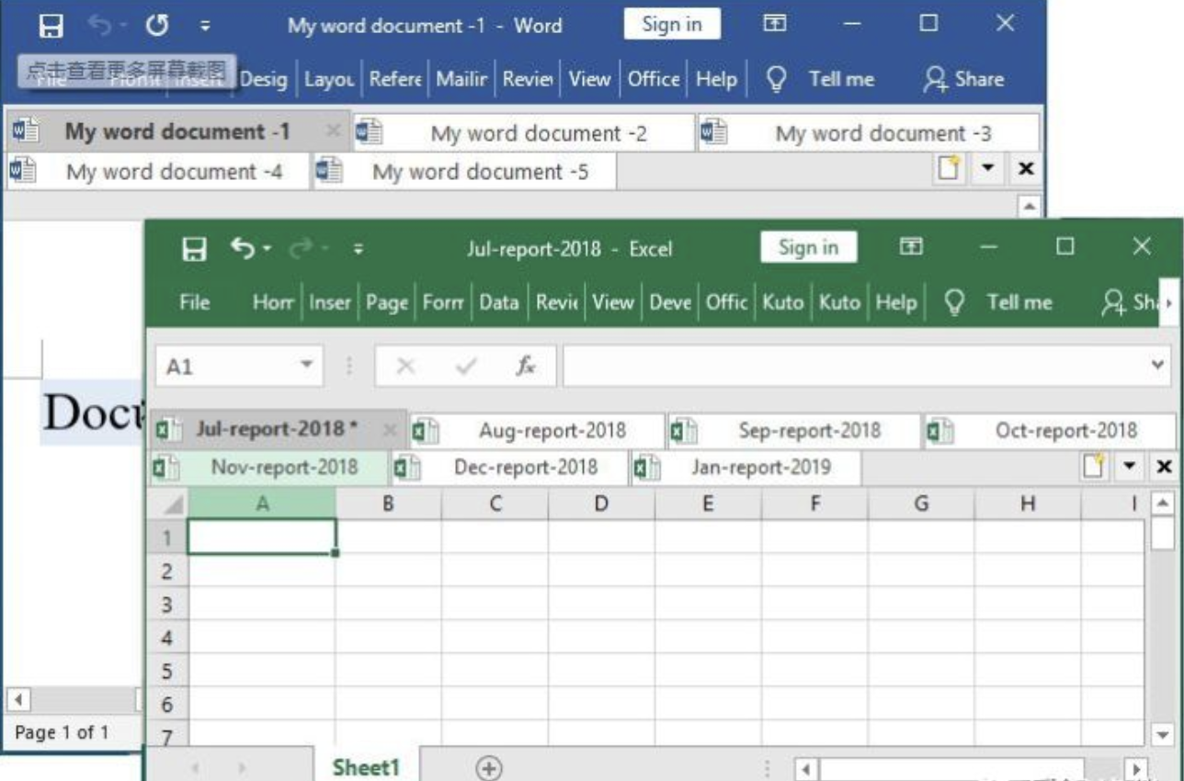Switch to My word document -5 tab
1184x781 pixels.
pos(464,172)
